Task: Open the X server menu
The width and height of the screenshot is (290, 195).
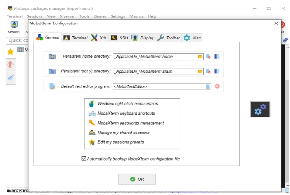Action: coord(67,16)
